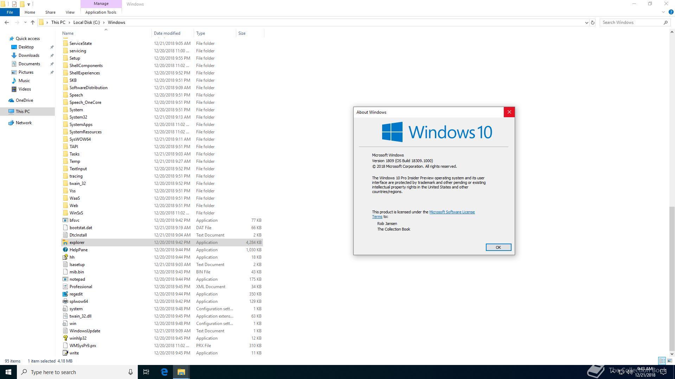
Task: Expand the ribbon with the chevron
Action: [663, 12]
